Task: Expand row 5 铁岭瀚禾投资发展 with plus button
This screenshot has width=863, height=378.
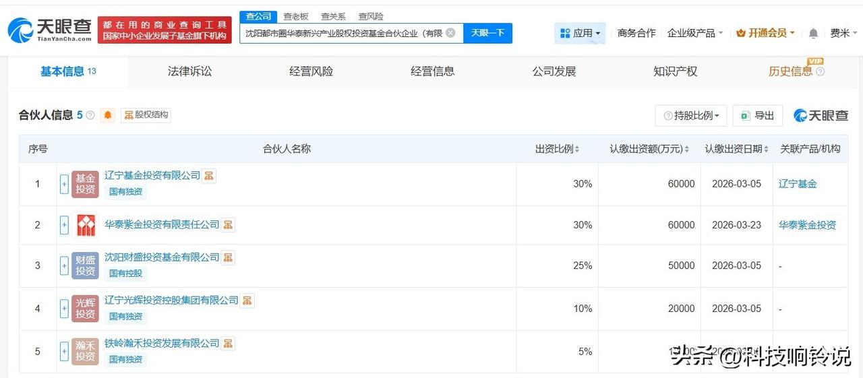Action: (x=64, y=351)
